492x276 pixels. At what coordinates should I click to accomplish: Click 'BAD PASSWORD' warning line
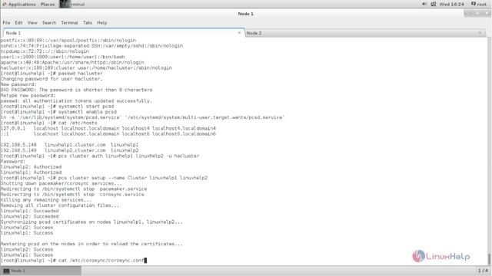(76, 90)
